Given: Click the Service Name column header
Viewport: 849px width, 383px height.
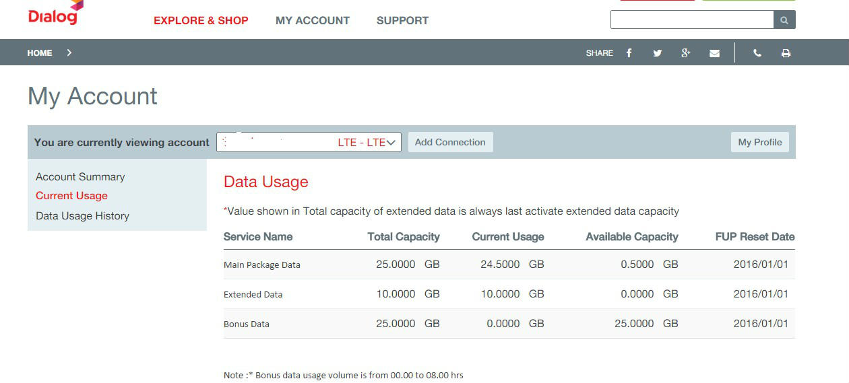Looking at the screenshot, I should tap(258, 237).
